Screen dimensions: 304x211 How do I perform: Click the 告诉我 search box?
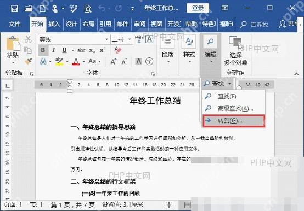[254, 24]
